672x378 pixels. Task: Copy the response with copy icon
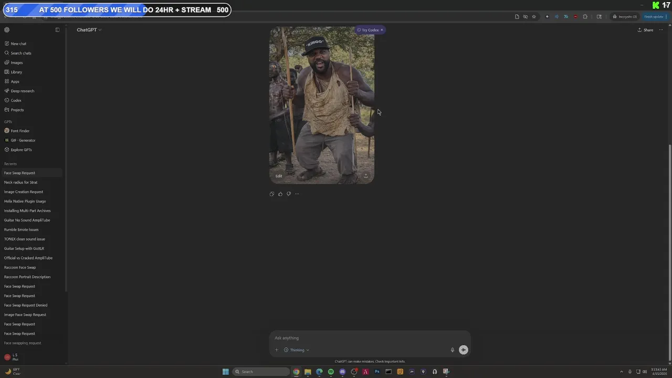(x=271, y=194)
